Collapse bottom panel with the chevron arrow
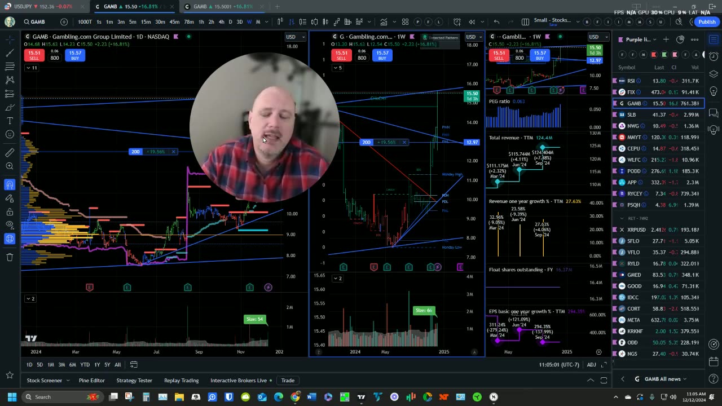 (591, 381)
